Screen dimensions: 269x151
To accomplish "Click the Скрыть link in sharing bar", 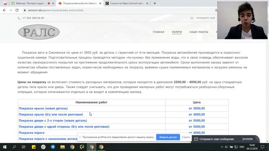I will (186, 137).
